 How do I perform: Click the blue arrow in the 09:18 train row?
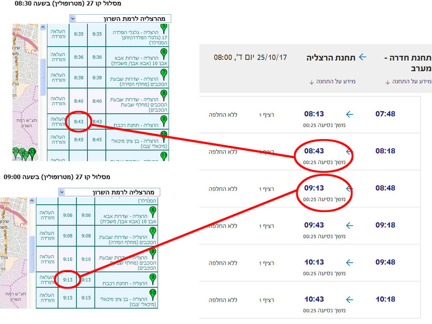(349, 226)
